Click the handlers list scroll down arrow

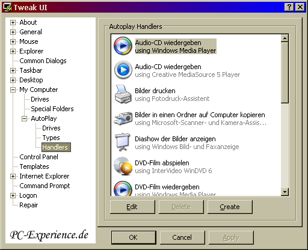tap(285, 192)
